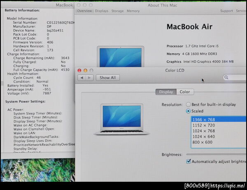Go back with the Color LCD back arrow
Viewport: 247px width, 190px height.
tap(82, 78)
